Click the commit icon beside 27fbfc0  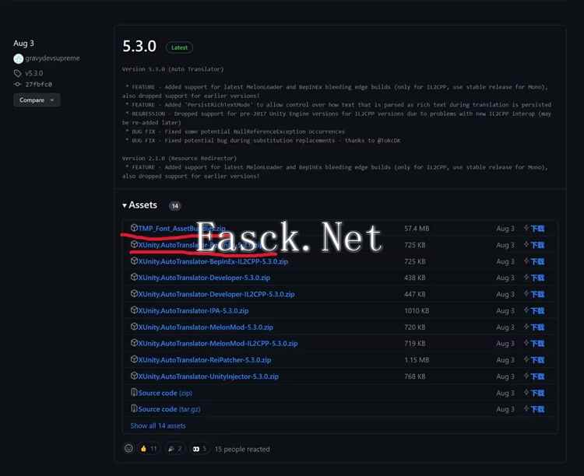point(18,84)
